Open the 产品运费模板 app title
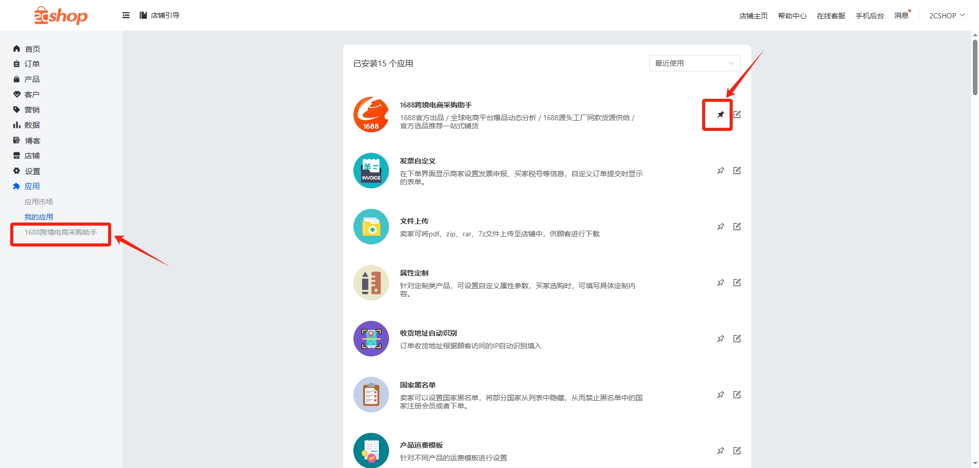 [421, 445]
